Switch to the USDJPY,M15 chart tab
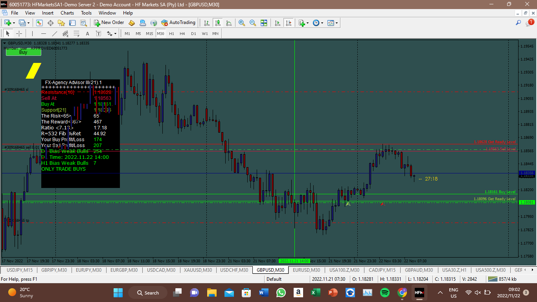 pyautogui.click(x=20, y=270)
